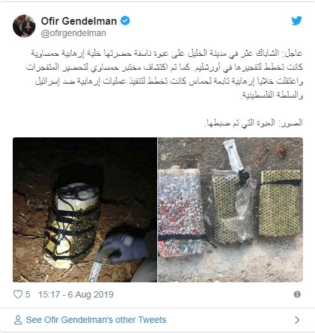Viewport: 315px width, 333px height.
Task: Click the person icon beside See other Tweets
Action: point(18,320)
